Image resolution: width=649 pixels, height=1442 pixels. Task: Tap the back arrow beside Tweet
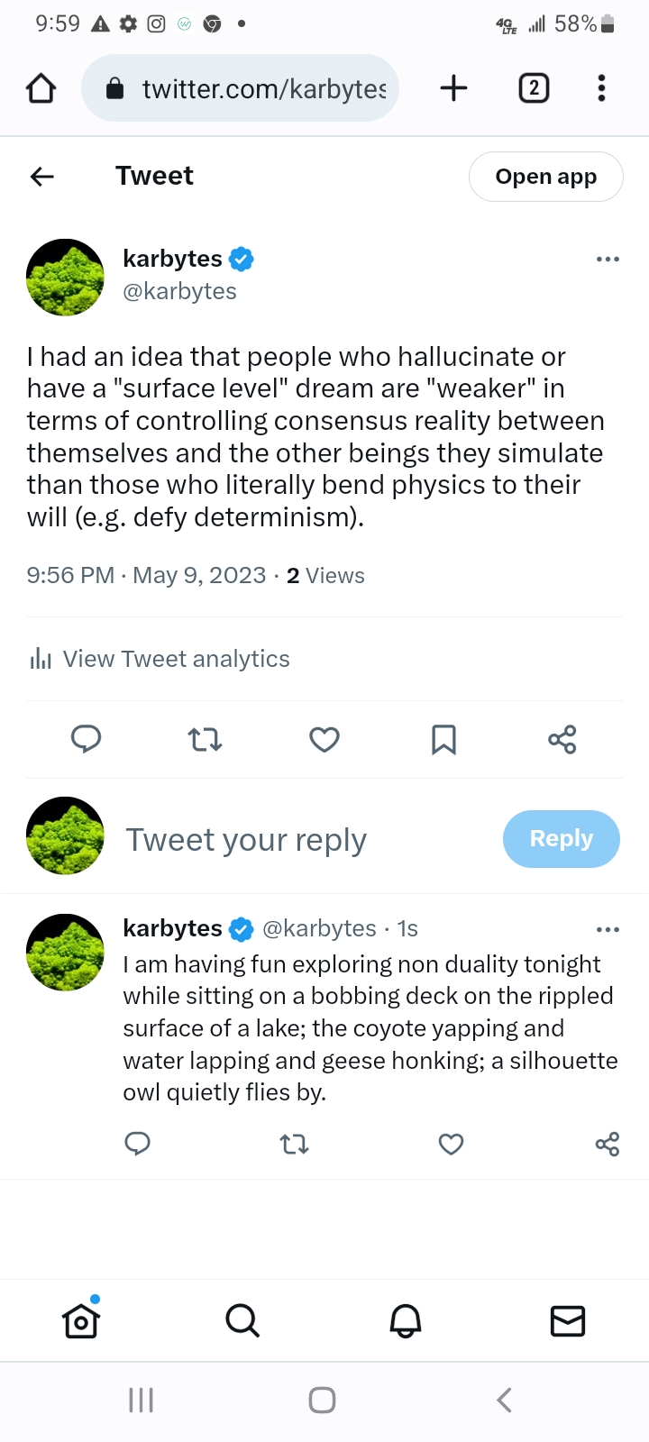tap(42, 177)
